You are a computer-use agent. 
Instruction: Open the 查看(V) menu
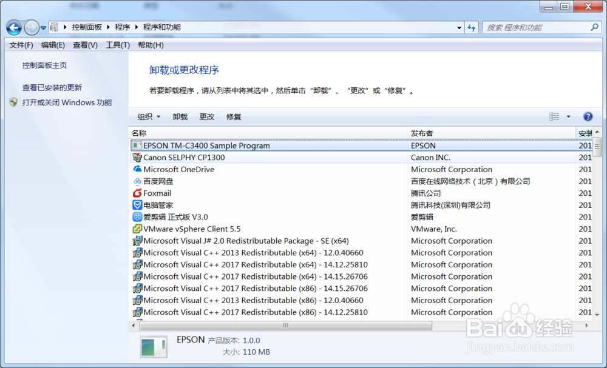[85, 45]
